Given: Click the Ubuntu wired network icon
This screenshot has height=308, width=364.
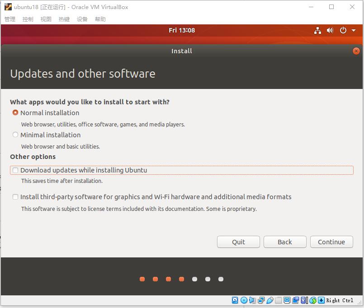Looking at the screenshot, I should [317, 30].
